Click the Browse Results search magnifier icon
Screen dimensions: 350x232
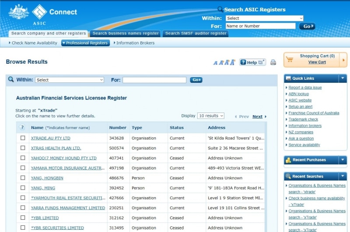10,79
